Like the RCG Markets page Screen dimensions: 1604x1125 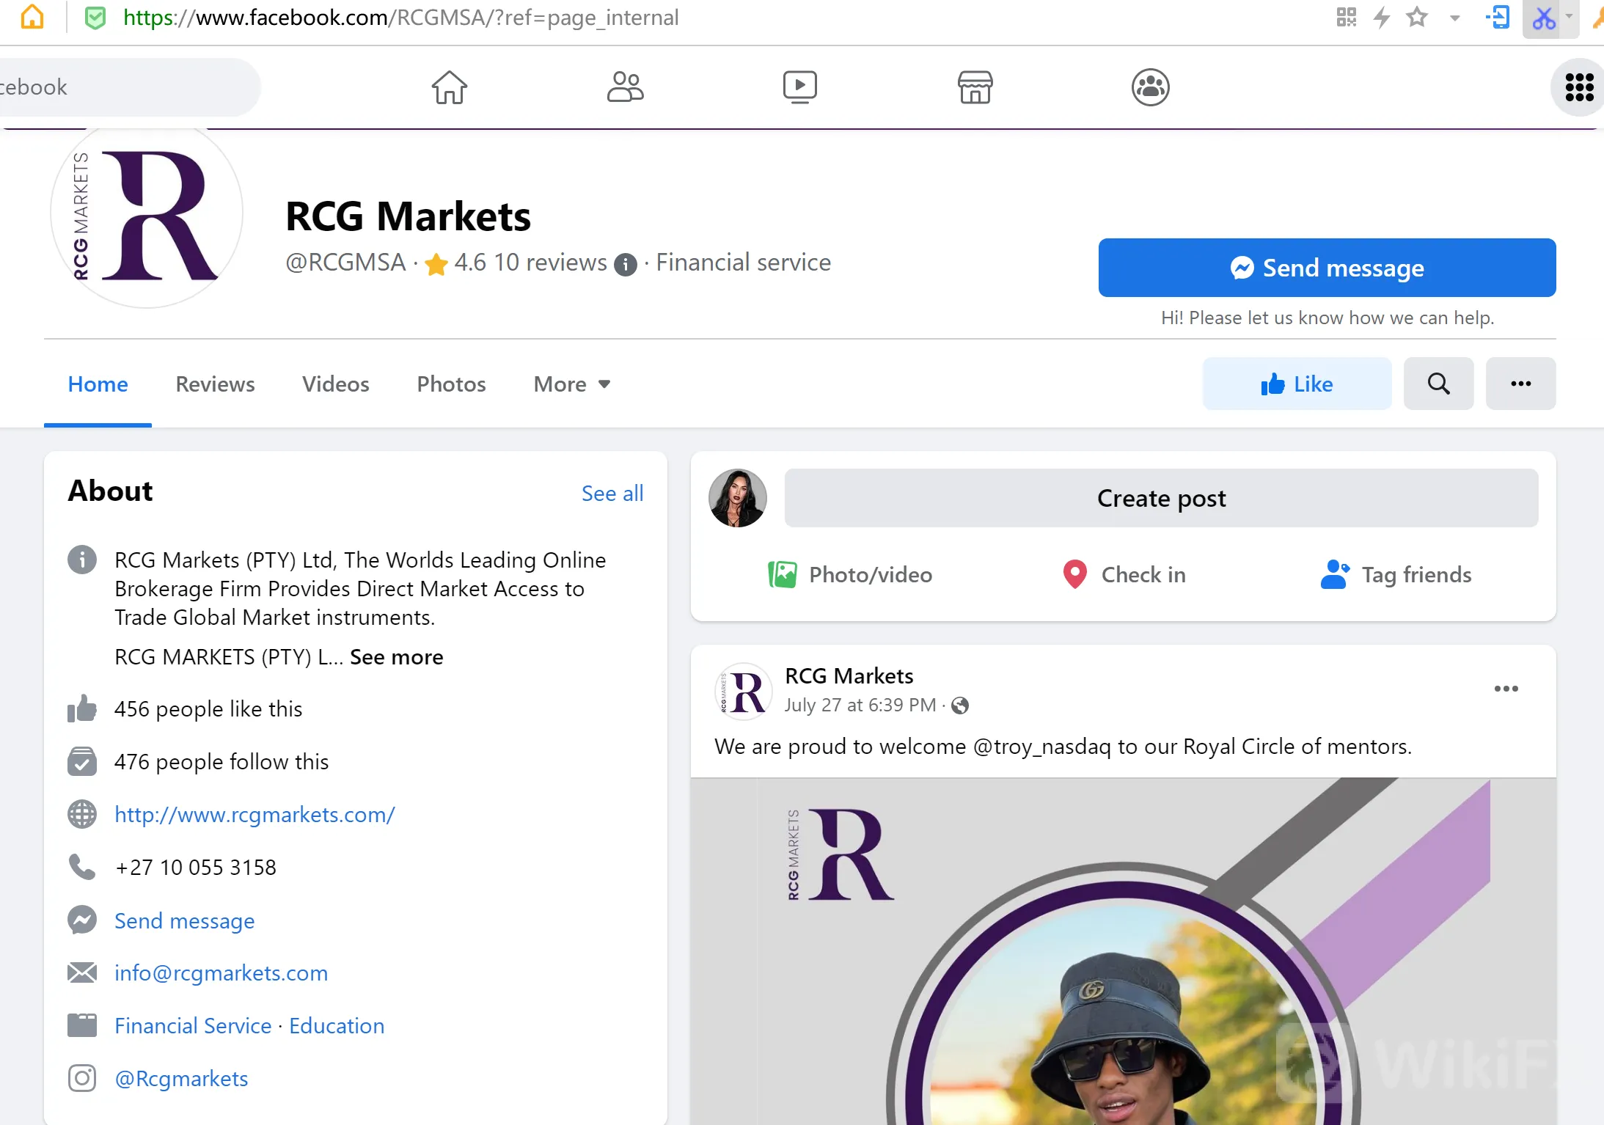[x=1297, y=384]
